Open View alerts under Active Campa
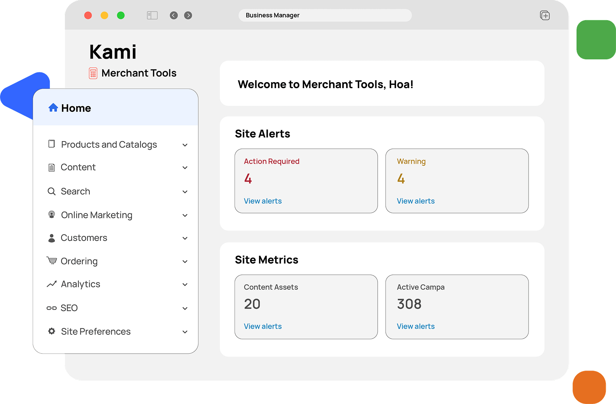616x404 pixels. tap(416, 326)
